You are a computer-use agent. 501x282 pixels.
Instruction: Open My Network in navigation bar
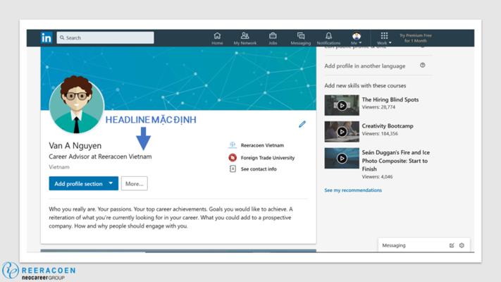(x=245, y=38)
